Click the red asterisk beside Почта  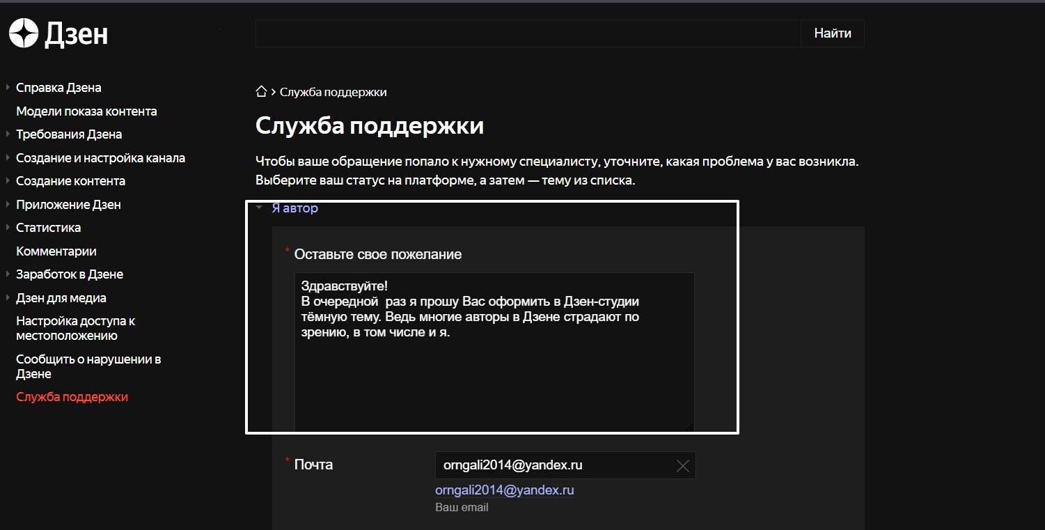tap(288, 460)
